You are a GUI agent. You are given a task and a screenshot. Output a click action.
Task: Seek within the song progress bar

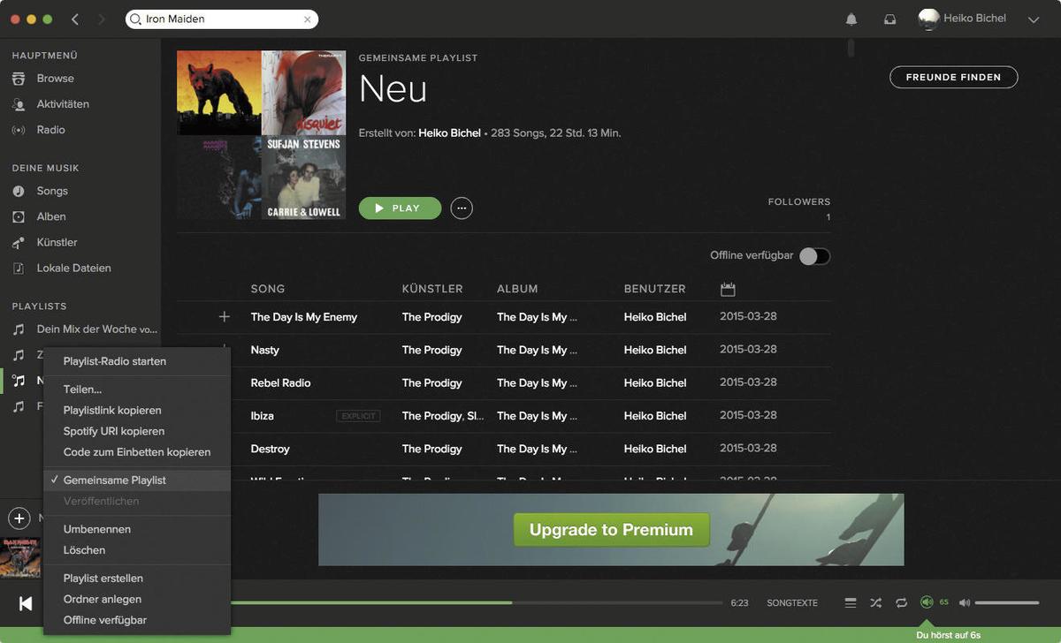(x=477, y=603)
